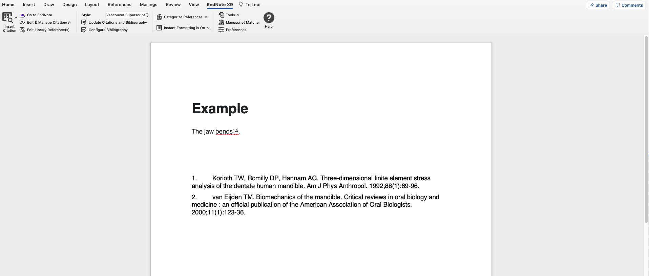
Task: Click the vertical document scrollbar
Action: coord(646,129)
